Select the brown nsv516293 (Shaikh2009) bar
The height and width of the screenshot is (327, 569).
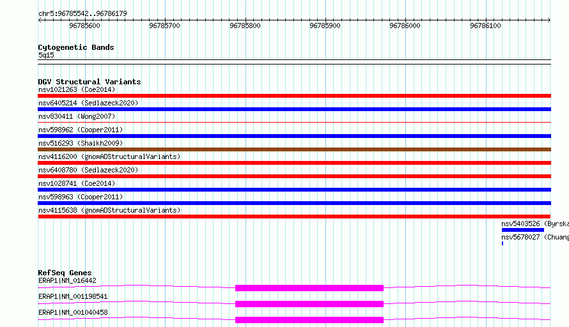tap(294, 149)
